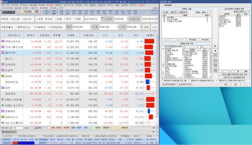This screenshot has width=252, height=145.
Task: Click the magnifier in screen number search box
Action: point(13,12)
